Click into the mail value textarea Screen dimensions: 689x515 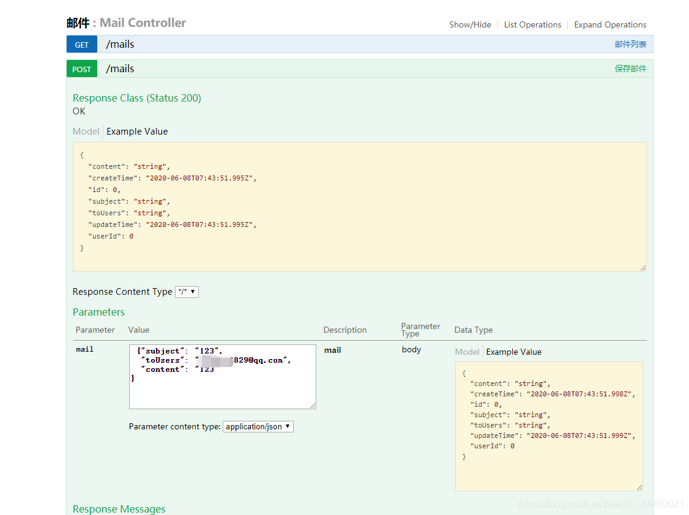point(222,377)
